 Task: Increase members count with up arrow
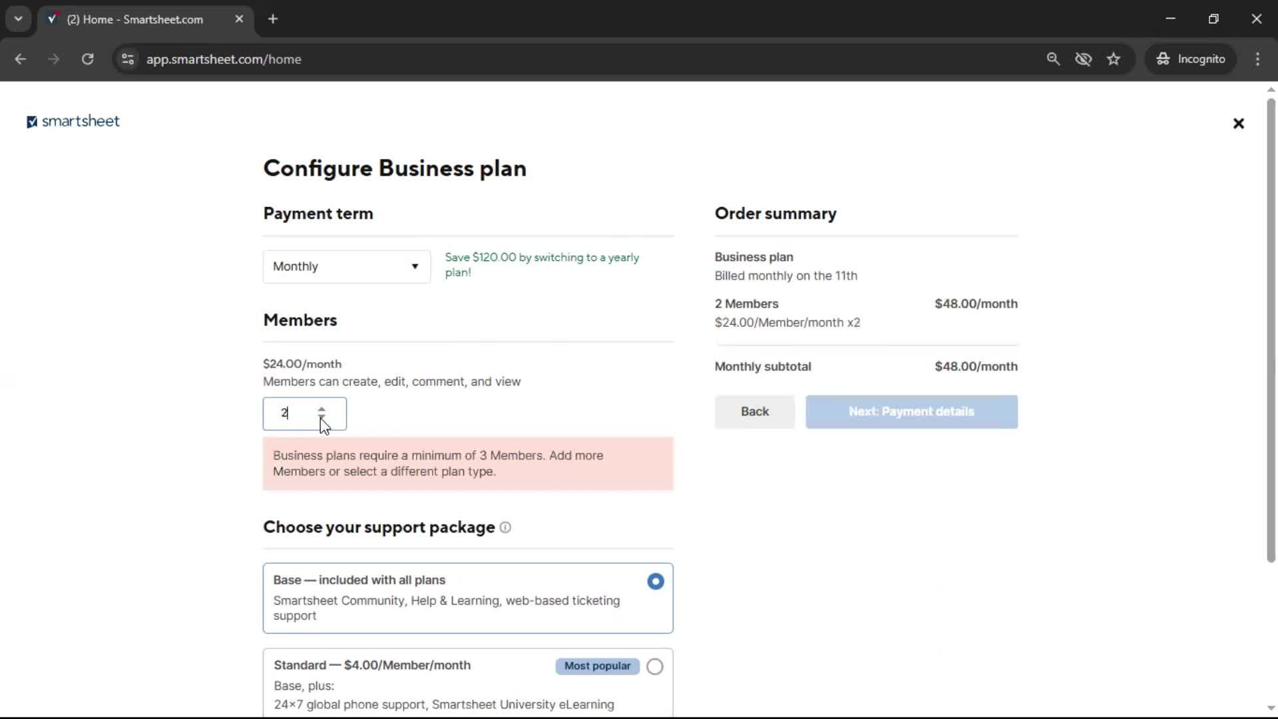pyautogui.click(x=321, y=409)
